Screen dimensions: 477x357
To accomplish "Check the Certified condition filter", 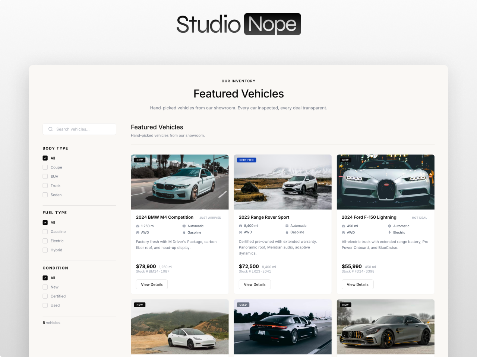I will click(45, 296).
